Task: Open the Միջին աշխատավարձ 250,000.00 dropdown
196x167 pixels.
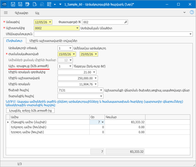Action: [x=96, y=78]
